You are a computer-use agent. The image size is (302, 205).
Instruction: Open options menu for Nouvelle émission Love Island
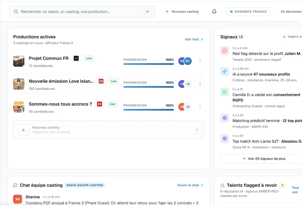coord(200,84)
